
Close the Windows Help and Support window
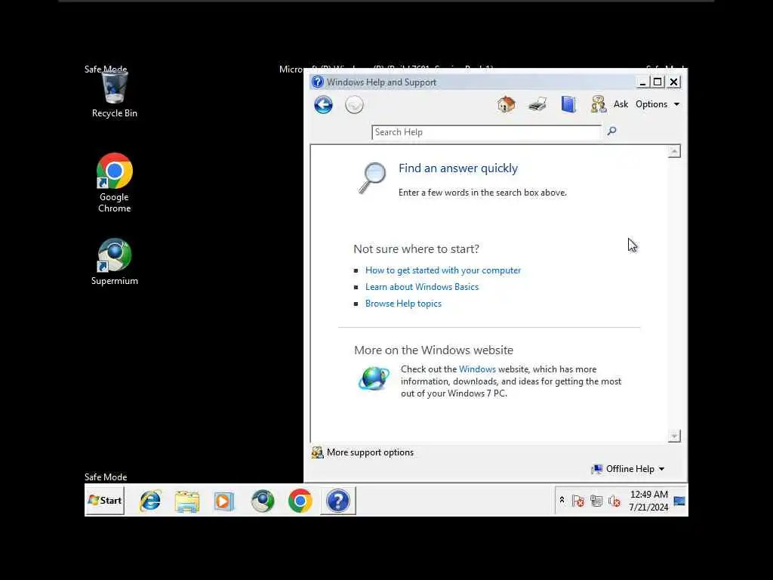(x=674, y=82)
